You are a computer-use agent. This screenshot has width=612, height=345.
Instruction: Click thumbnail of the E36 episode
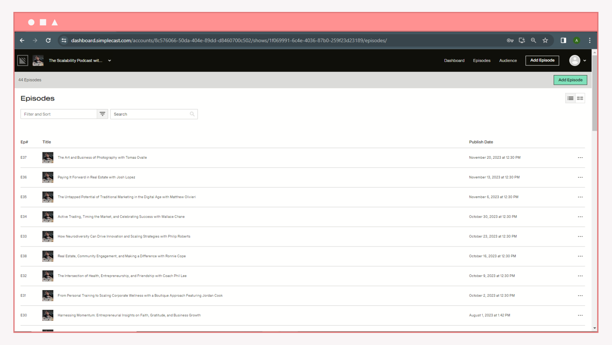[48, 177]
